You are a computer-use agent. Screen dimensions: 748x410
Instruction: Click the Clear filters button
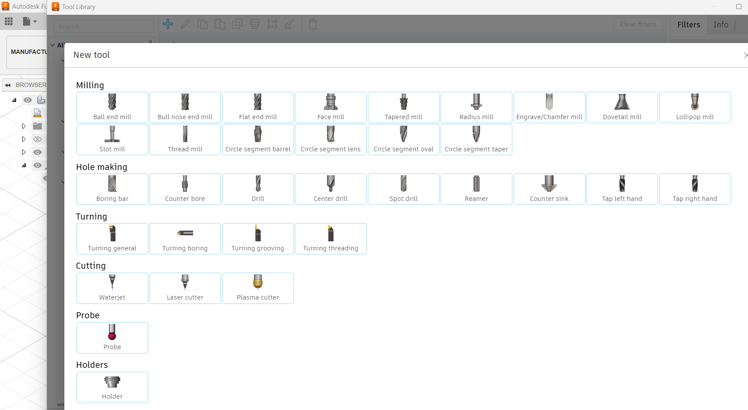click(x=638, y=24)
